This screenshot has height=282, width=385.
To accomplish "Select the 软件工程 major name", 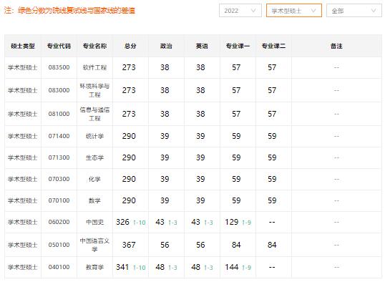I will (94, 67).
